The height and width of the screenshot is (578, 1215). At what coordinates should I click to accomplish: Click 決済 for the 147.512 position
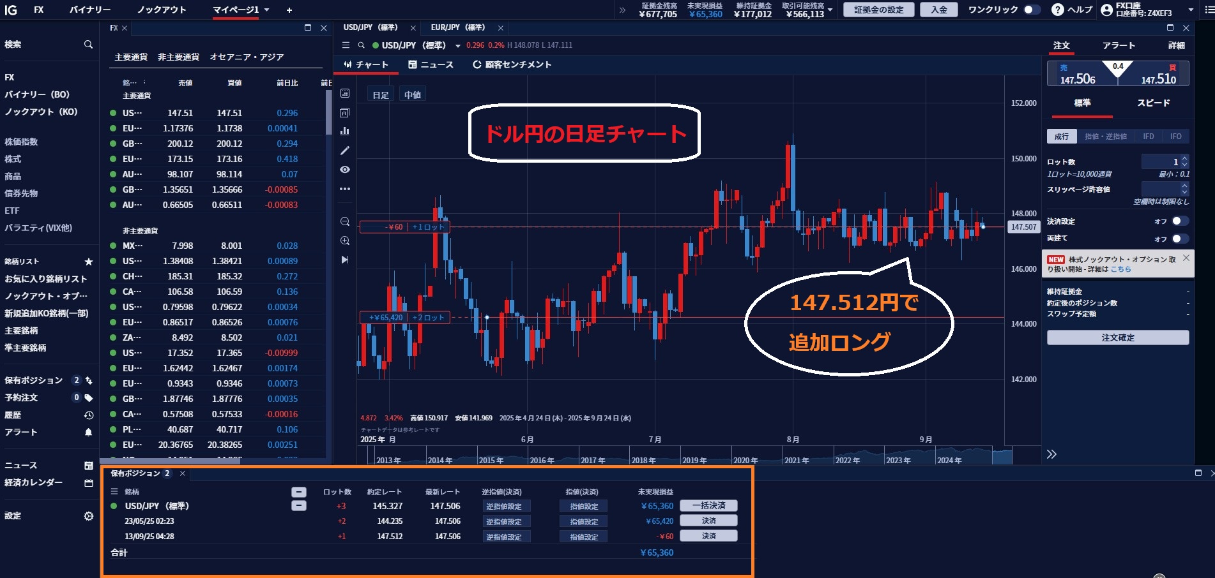[708, 536]
